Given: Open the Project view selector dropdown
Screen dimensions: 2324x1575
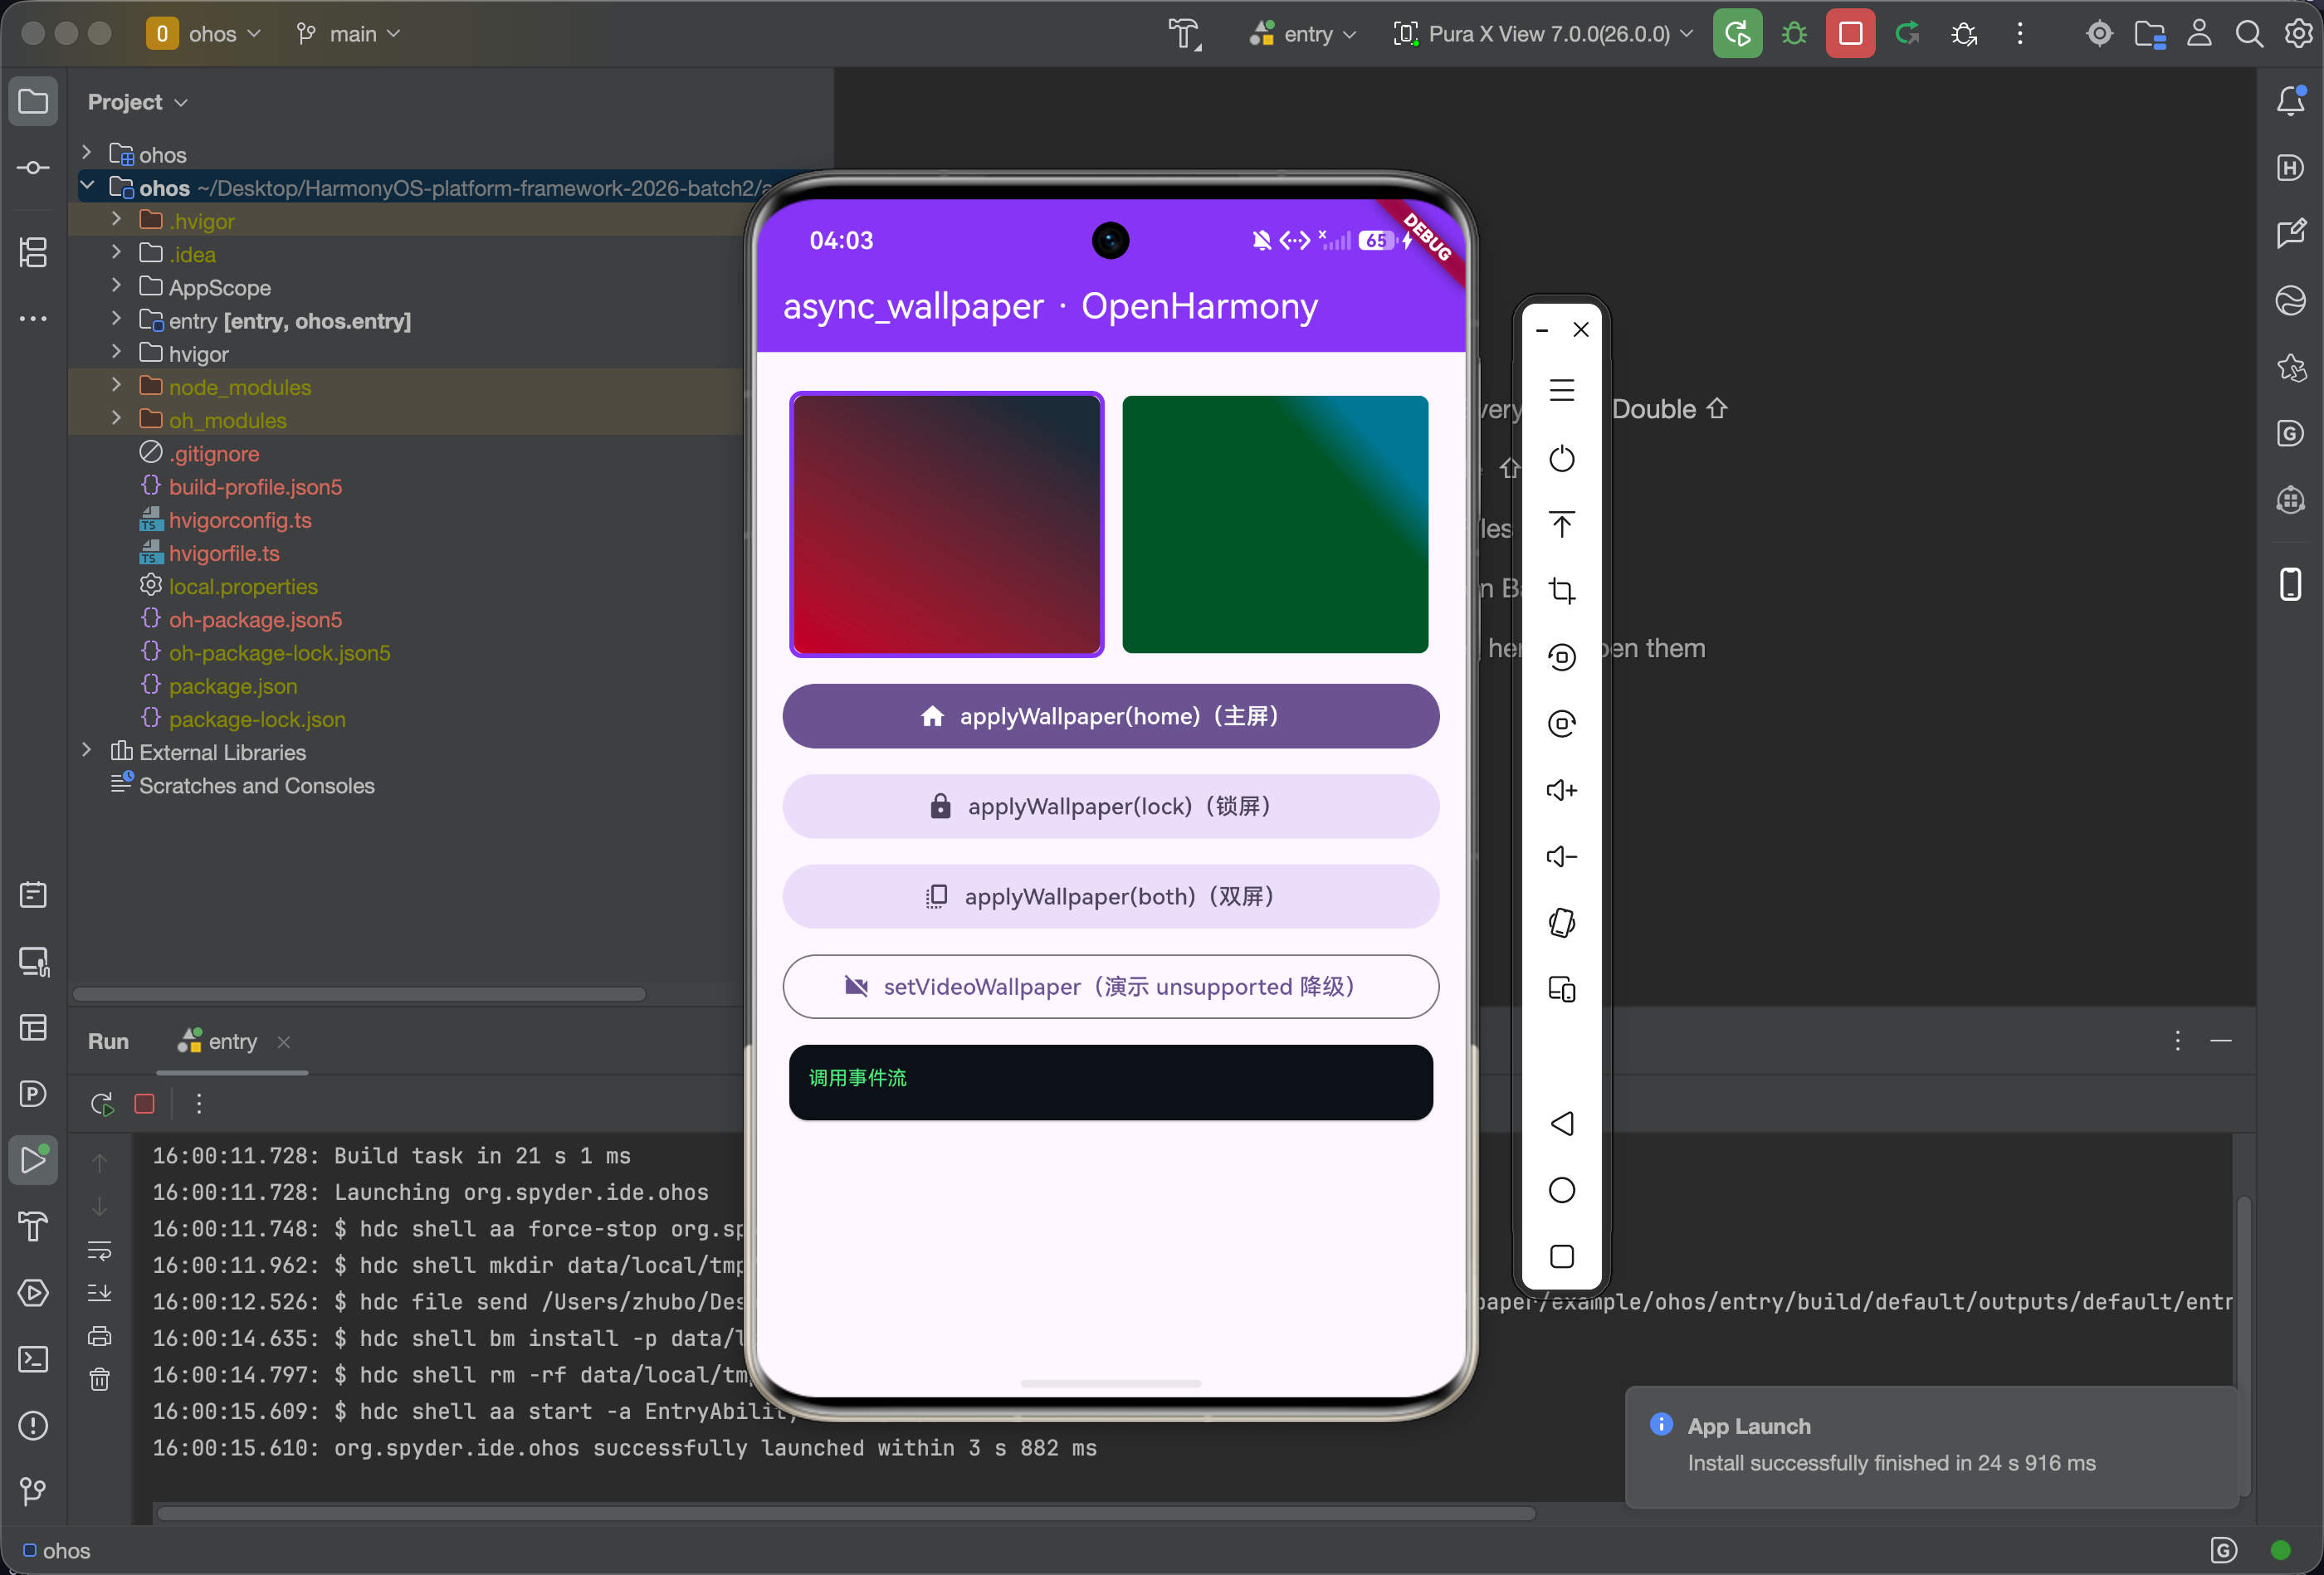Looking at the screenshot, I should (x=138, y=102).
